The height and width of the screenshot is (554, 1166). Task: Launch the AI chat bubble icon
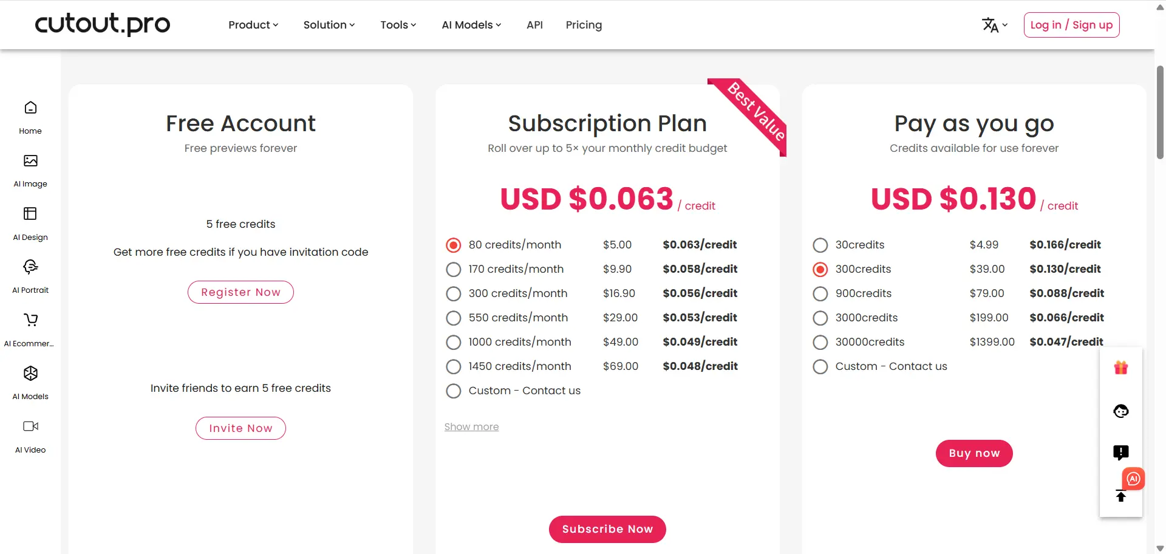click(x=1133, y=479)
